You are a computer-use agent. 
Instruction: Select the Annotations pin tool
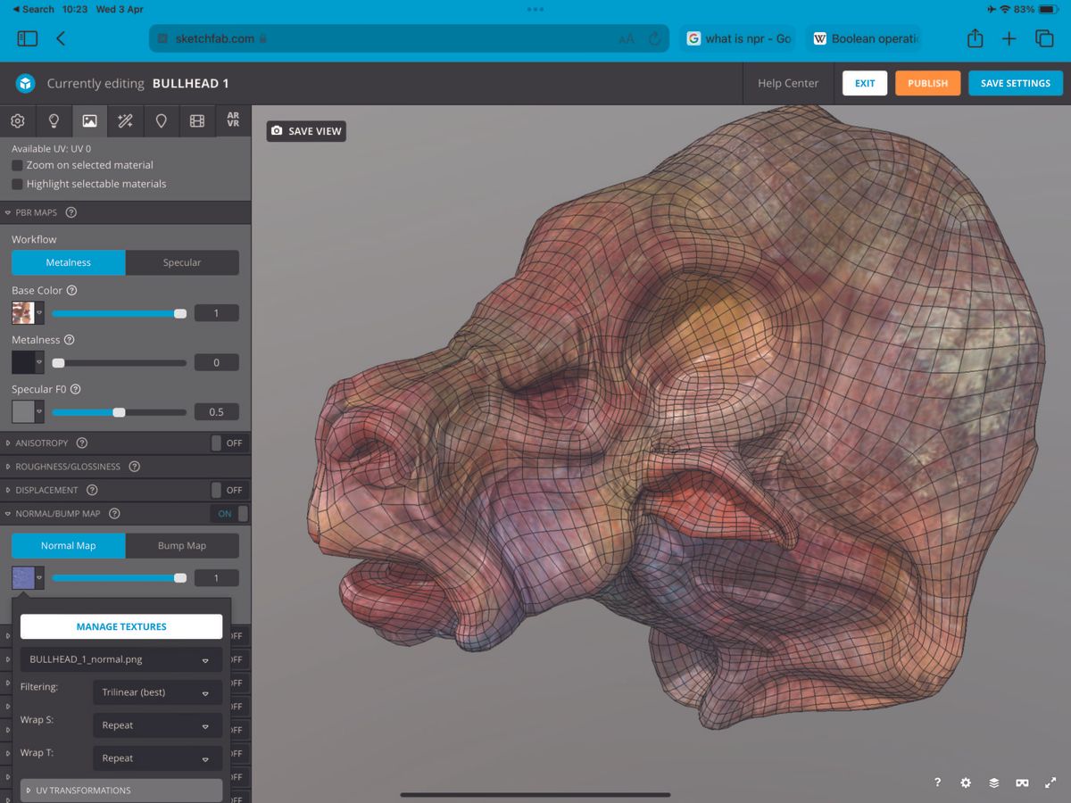click(161, 120)
